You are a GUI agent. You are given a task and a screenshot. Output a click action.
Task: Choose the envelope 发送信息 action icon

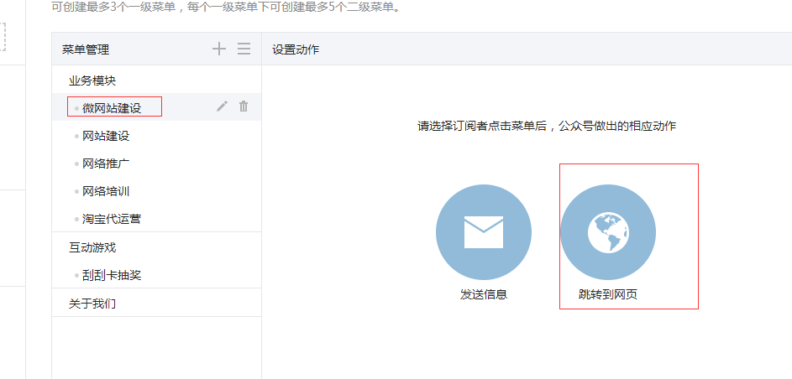coord(484,232)
